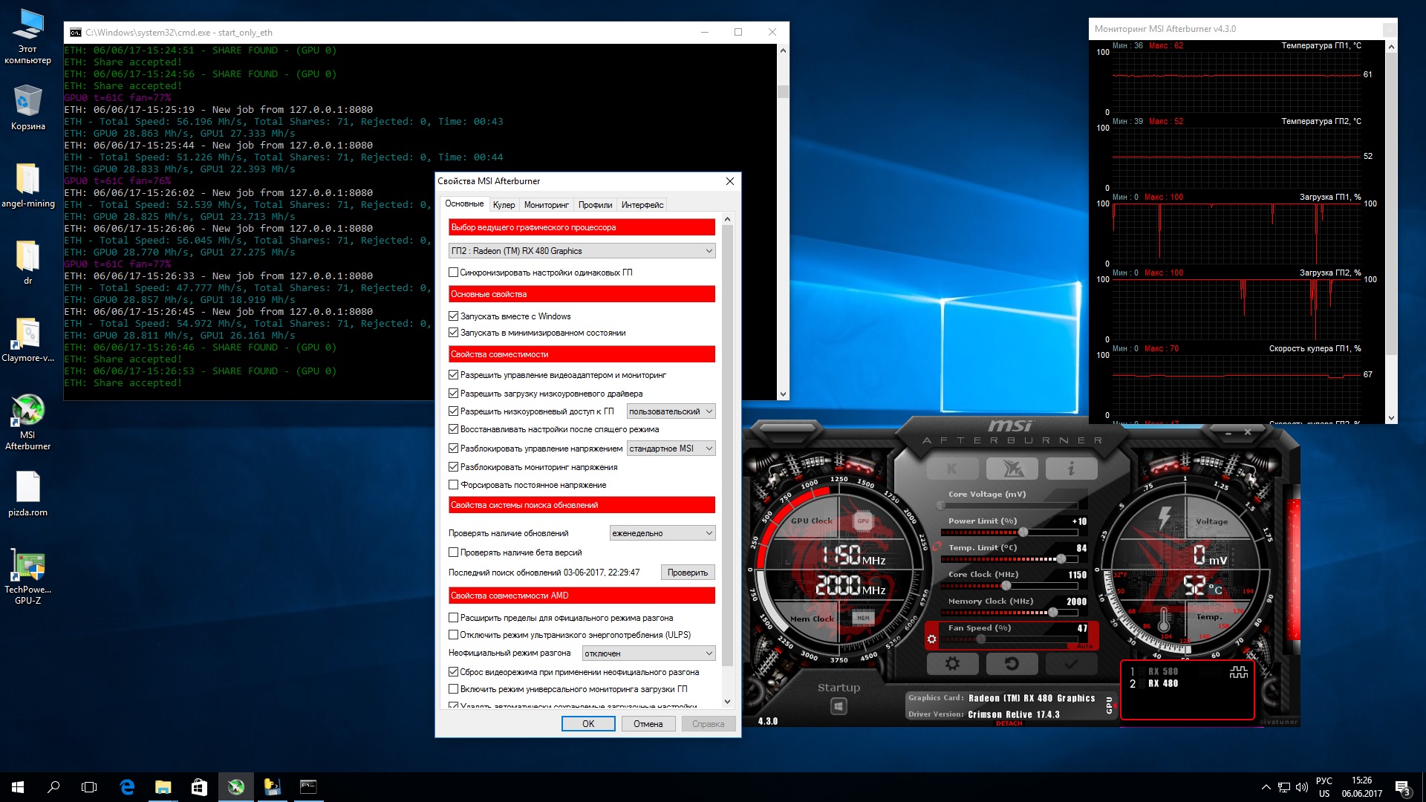Screen dimensions: 1426x802
Task: Toggle 'Разрешить загрузку низкоуровневого драйвера'
Action: click(x=453, y=394)
